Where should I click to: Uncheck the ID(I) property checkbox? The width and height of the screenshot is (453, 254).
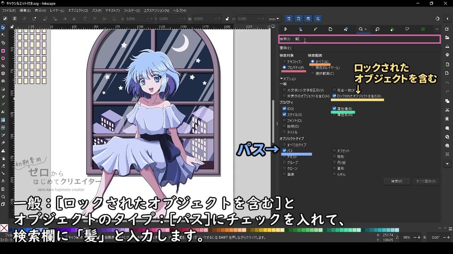click(x=284, y=109)
